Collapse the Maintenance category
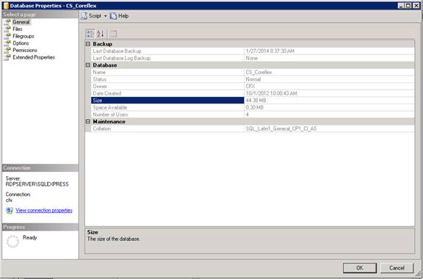The width and height of the screenshot is (423, 279). click(88, 121)
